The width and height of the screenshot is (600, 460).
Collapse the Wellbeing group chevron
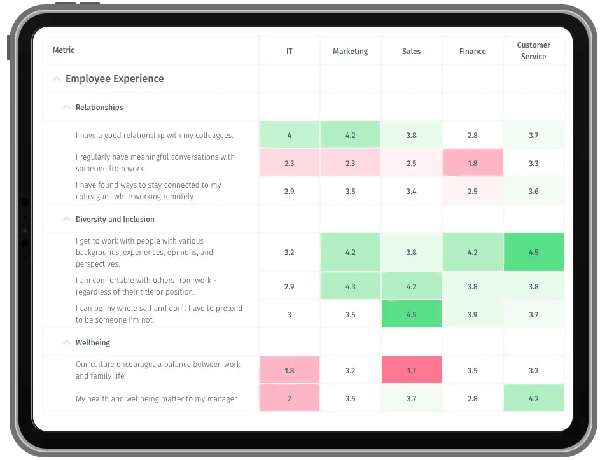coord(67,342)
